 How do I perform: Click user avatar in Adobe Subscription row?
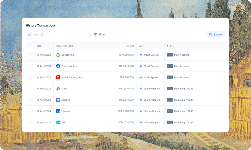pos(141,77)
